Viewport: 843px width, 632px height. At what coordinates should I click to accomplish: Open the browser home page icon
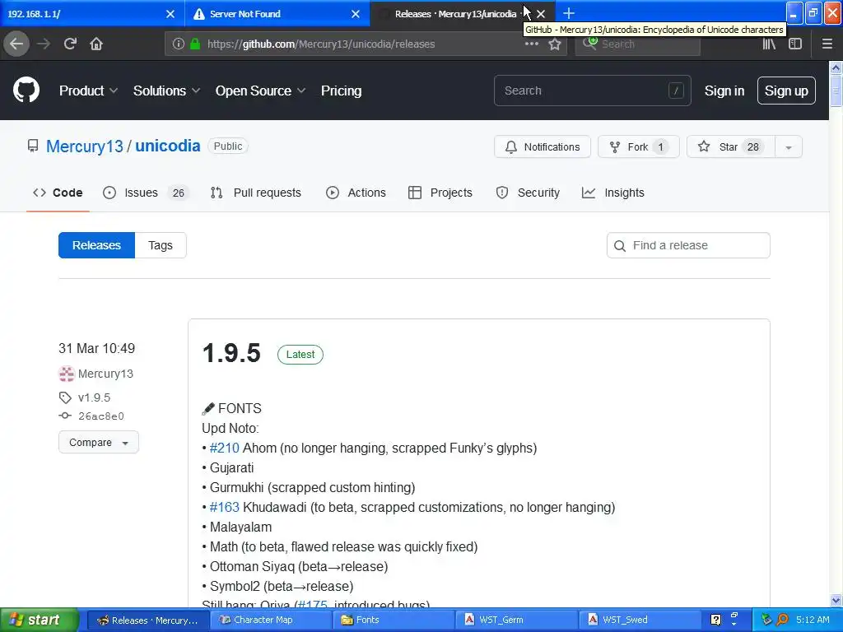[x=96, y=44]
